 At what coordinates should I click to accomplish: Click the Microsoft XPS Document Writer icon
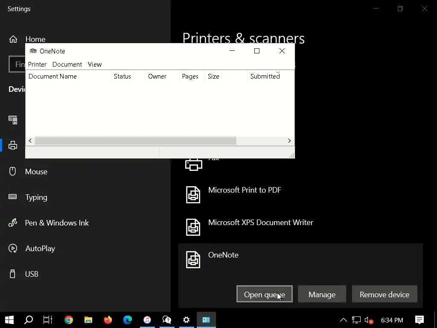click(193, 227)
